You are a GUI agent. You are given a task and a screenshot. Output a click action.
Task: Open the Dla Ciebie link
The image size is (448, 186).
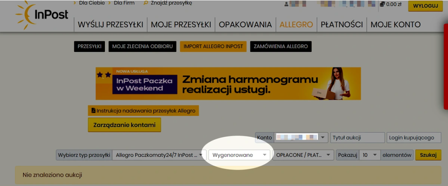click(x=92, y=3)
